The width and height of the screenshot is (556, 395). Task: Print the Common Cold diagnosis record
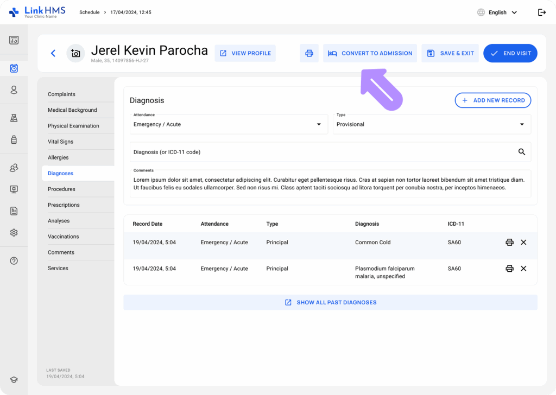click(x=509, y=243)
